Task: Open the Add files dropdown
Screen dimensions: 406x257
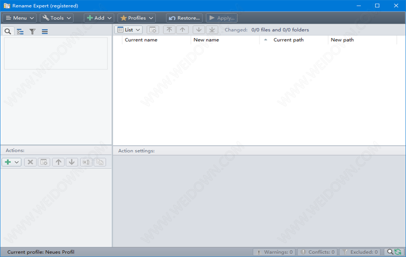Action: [99, 18]
